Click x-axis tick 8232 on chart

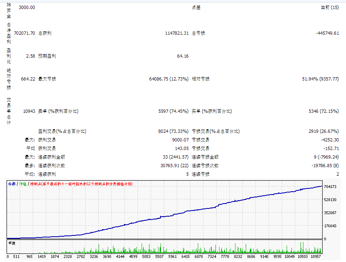coord(238,257)
